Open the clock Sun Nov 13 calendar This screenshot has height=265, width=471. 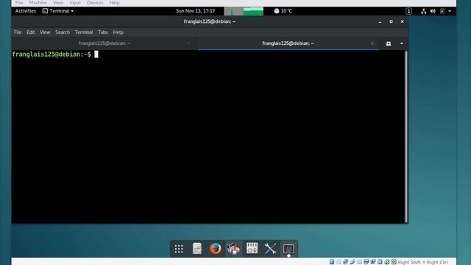tap(196, 11)
